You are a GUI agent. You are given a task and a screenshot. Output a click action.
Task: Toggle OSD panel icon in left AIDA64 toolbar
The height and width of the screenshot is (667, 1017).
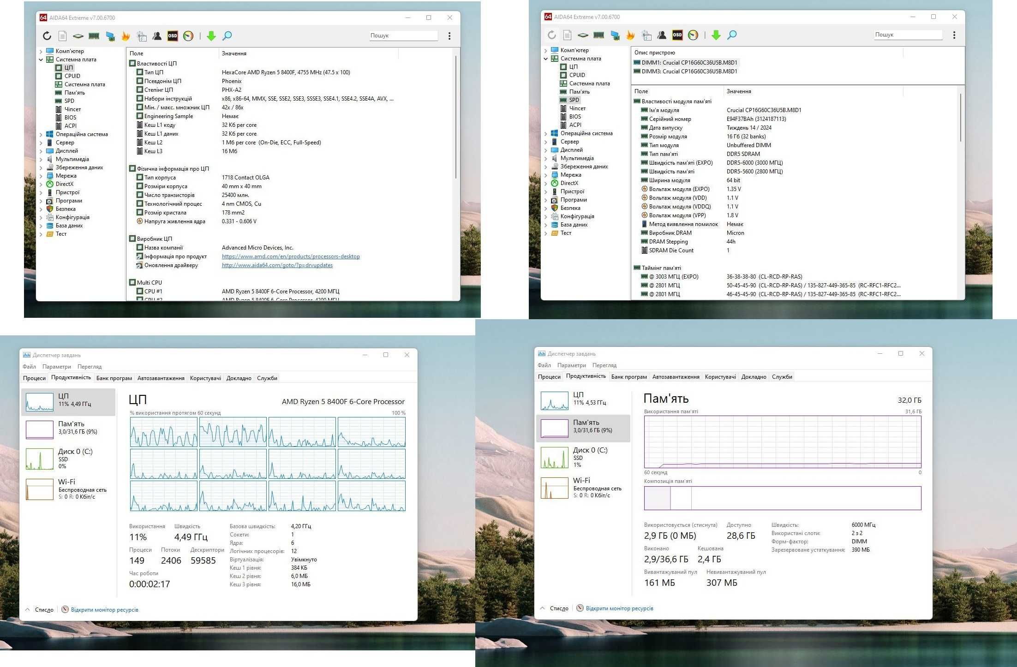click(x=173, y=36)
